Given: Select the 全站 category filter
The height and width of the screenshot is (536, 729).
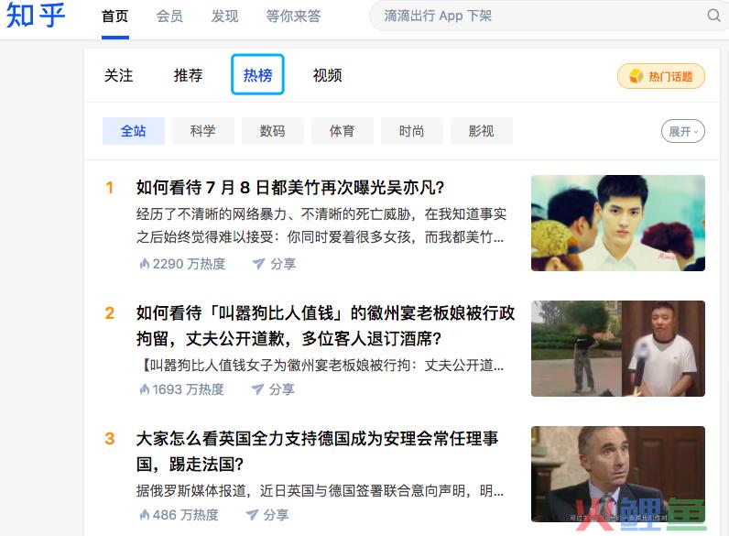Looking at the screenshot, I should [x=134, y=131].
